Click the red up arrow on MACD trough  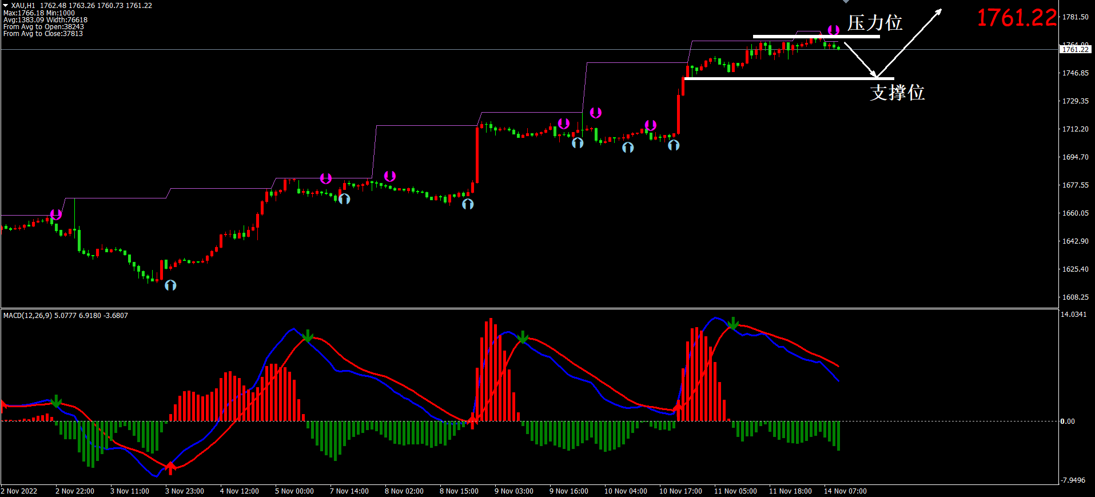170,468
